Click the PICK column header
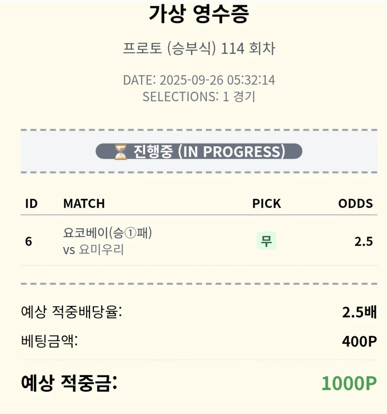387x414 pixels. (x=266, y=204)
